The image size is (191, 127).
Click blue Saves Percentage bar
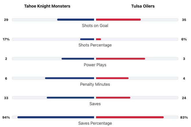point(56,117)
